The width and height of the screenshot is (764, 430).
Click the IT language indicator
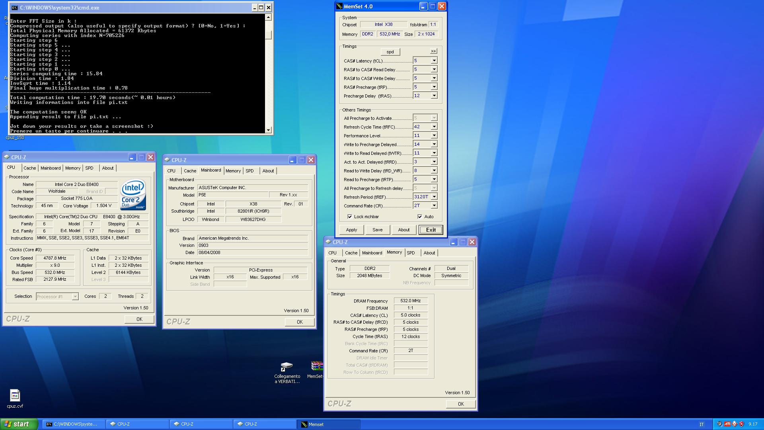(x=701, y=424)
